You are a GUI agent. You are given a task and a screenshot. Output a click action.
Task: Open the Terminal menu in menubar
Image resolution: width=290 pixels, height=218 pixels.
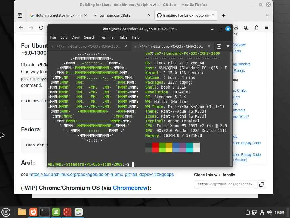click(107, 37)
